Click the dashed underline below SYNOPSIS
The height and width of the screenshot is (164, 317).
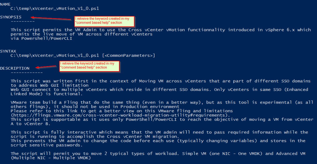click(23, 22)
